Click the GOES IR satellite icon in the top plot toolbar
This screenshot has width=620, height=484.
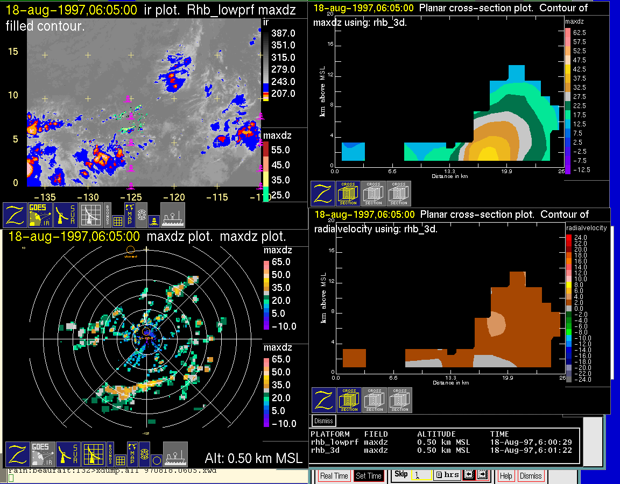tap(40, 215)
